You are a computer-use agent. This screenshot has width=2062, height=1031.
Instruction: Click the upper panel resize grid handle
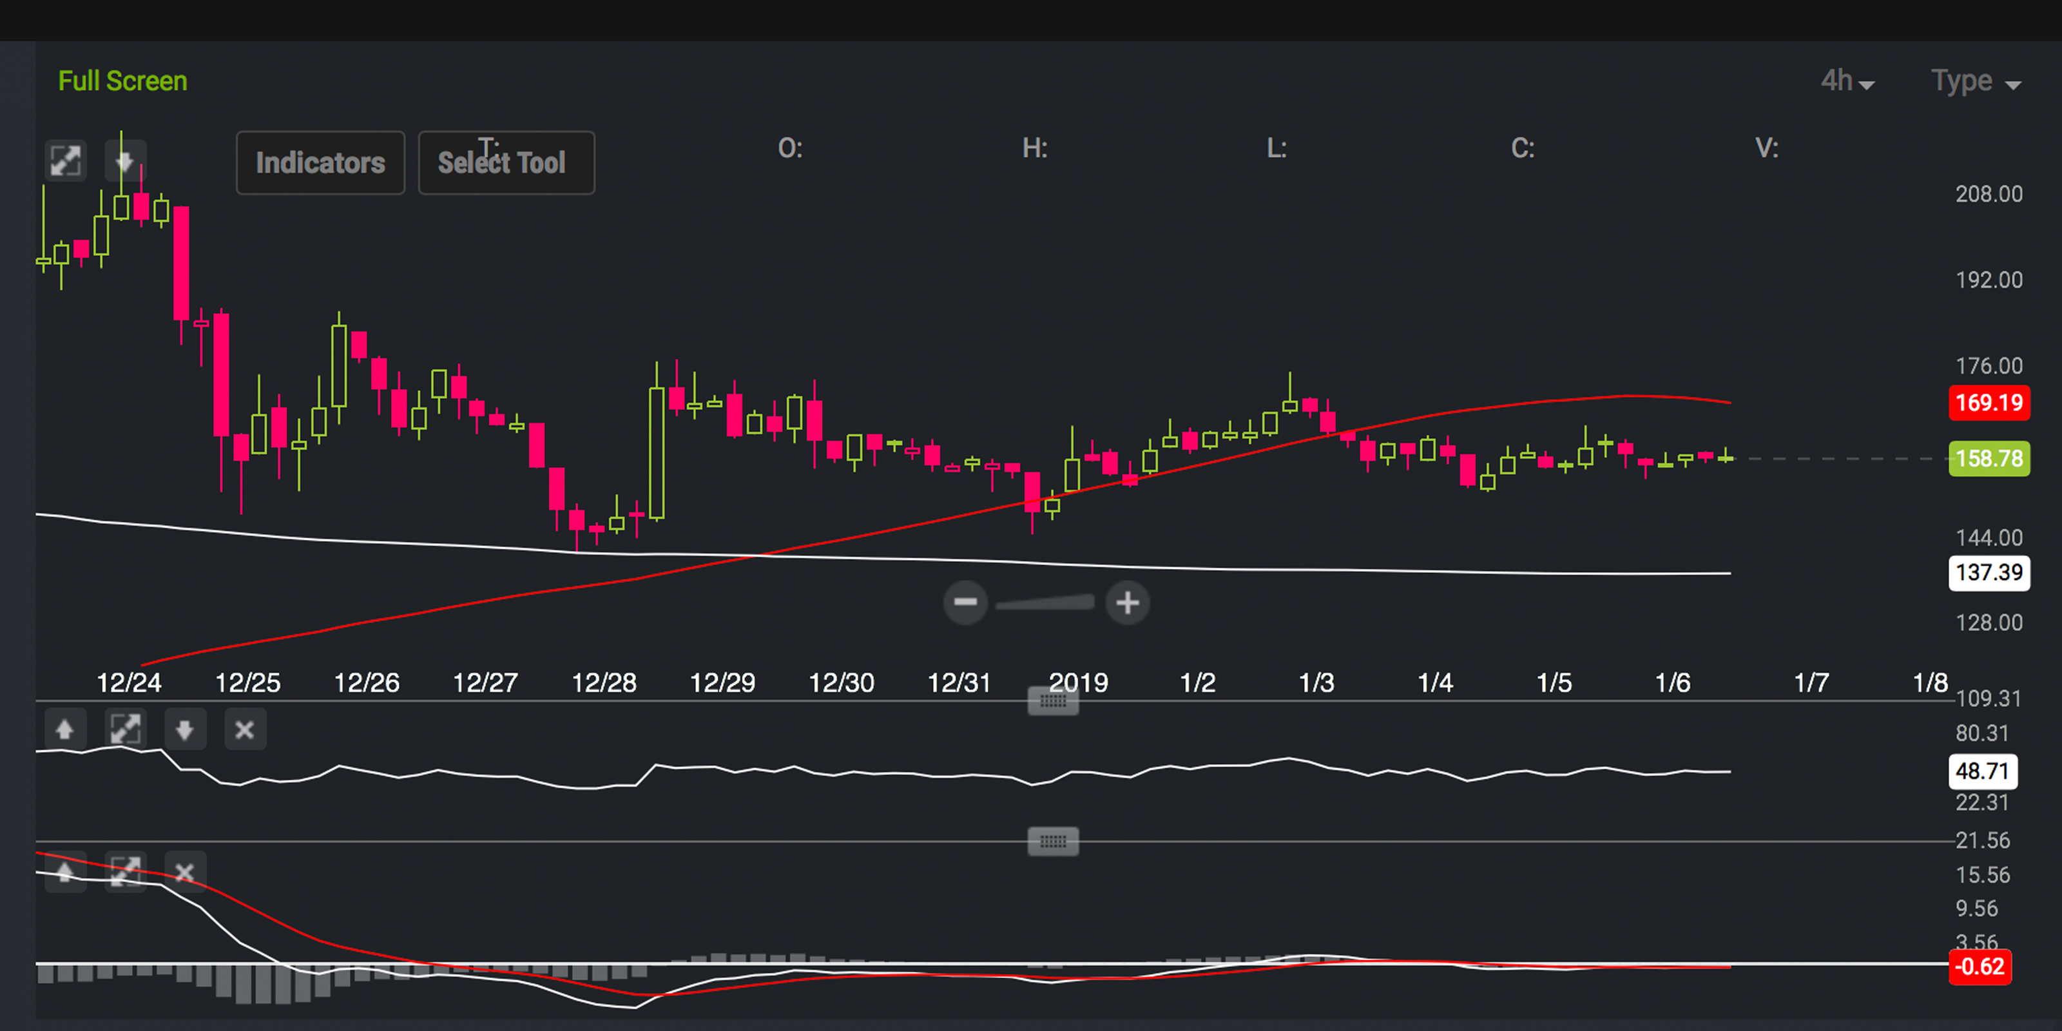(x=1053, y=700)
